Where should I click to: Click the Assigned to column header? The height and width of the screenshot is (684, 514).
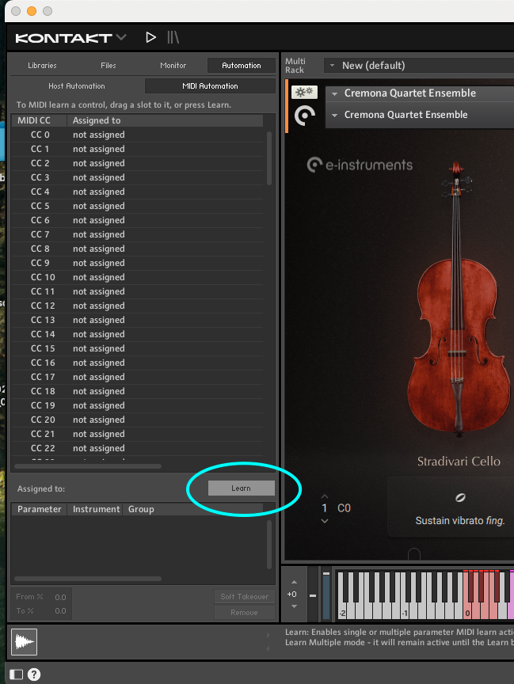pyautogui.click(x=165, y=120)
